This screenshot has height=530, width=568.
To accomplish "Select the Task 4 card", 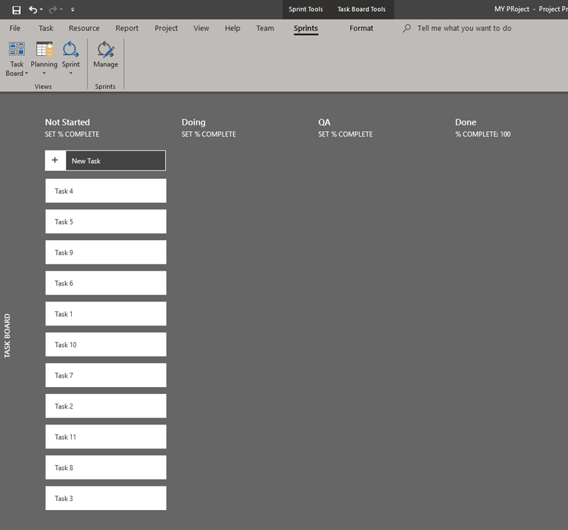I will 106,191.
